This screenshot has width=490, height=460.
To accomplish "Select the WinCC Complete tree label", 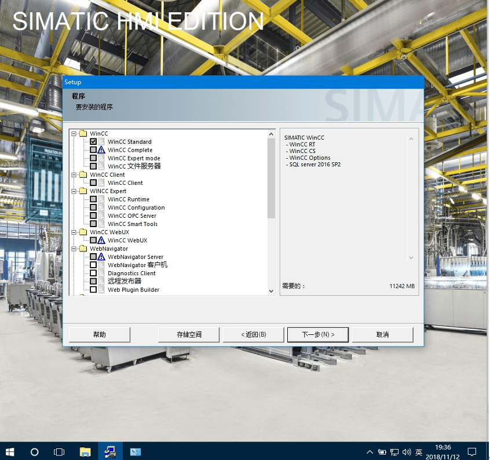I will [x=130, y=150].
